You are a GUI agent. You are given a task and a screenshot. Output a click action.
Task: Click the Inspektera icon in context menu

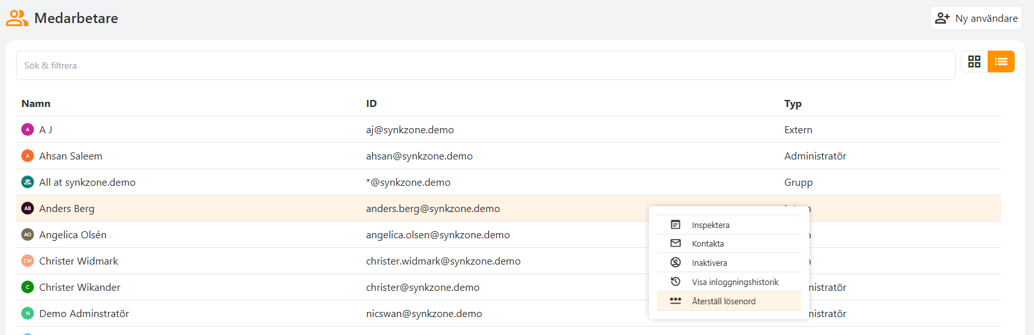[x=675, y=225]
